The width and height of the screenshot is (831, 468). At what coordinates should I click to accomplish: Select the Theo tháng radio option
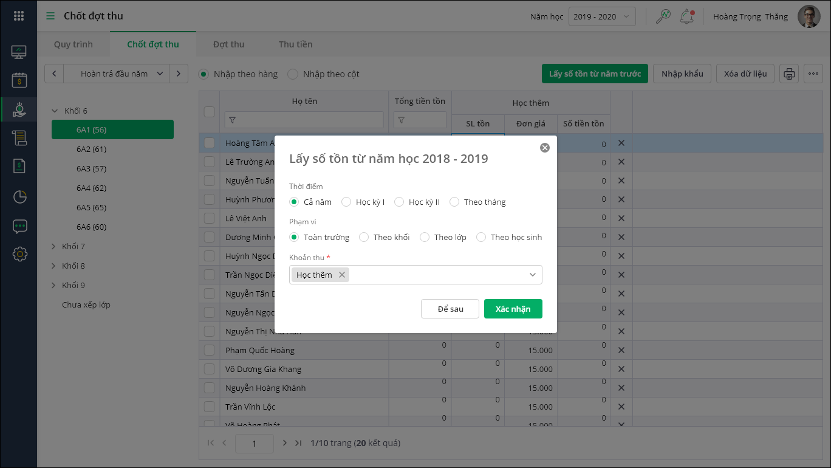pos(455,202)
